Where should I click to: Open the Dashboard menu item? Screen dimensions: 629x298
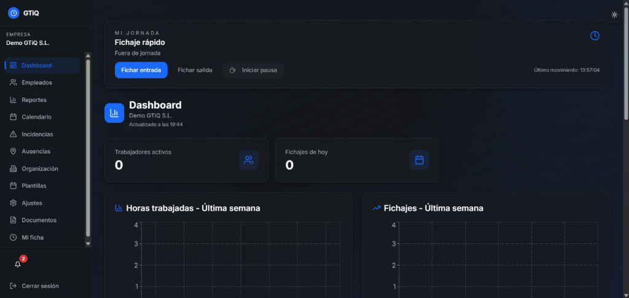click(x=42, y=65)
